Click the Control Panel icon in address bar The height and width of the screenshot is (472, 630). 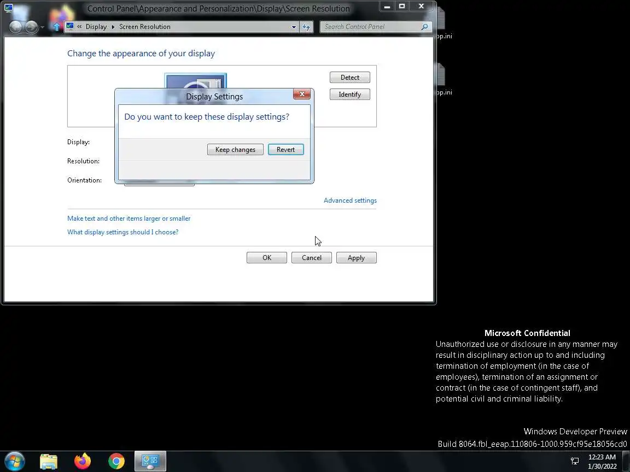[x=70, y=26]
